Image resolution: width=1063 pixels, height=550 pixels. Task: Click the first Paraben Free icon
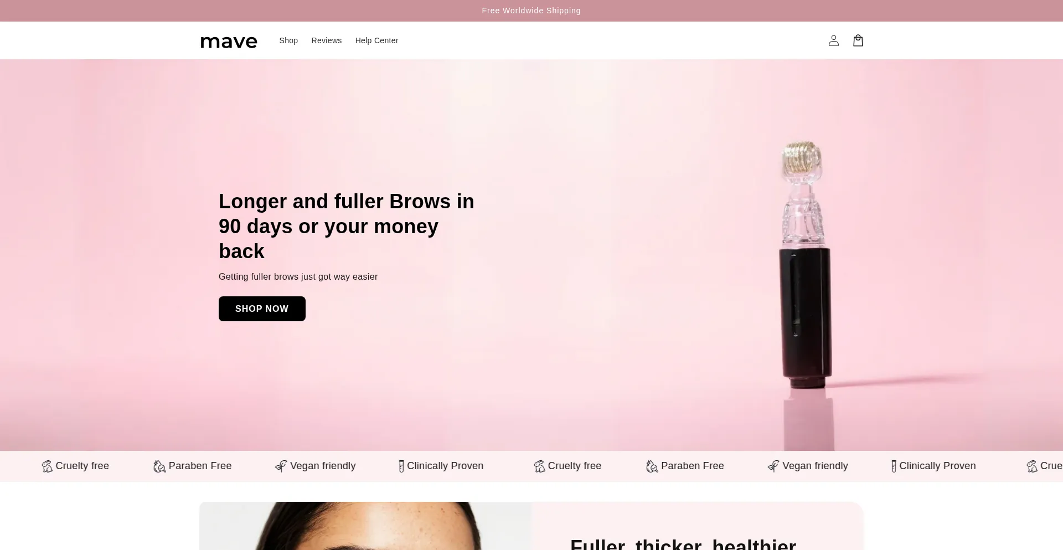pos(159,466)
